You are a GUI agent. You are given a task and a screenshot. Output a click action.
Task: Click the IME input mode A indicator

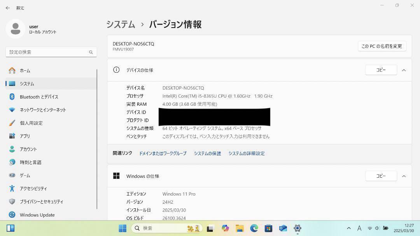click(x=359, y=228)
